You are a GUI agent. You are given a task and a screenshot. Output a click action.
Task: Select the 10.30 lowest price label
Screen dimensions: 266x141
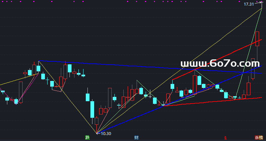click(x=106, y=133)
